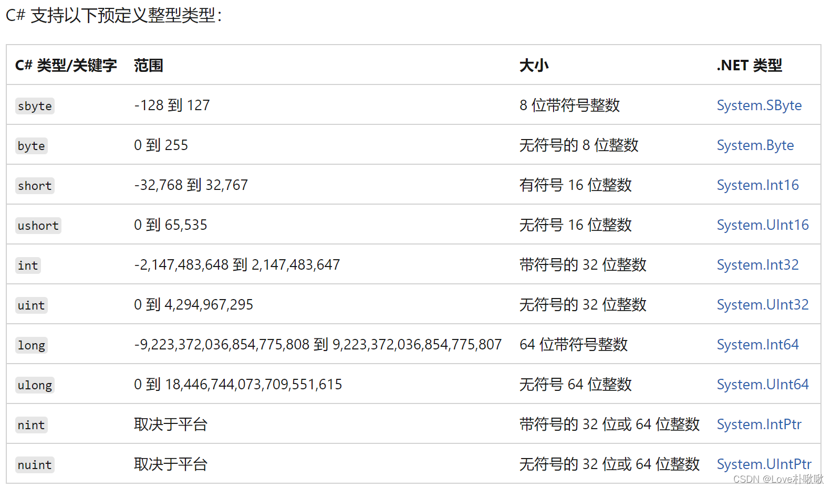Click the nuint keyword code tag
Screen dimensions: 832x489
click(x=35, y=465)
